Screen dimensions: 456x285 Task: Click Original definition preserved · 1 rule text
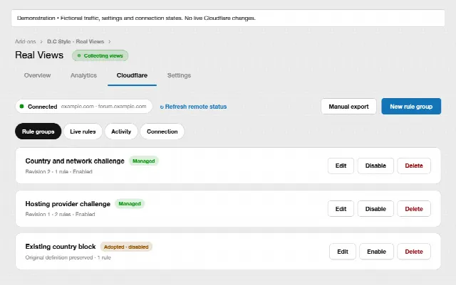[x=68, y=257]
